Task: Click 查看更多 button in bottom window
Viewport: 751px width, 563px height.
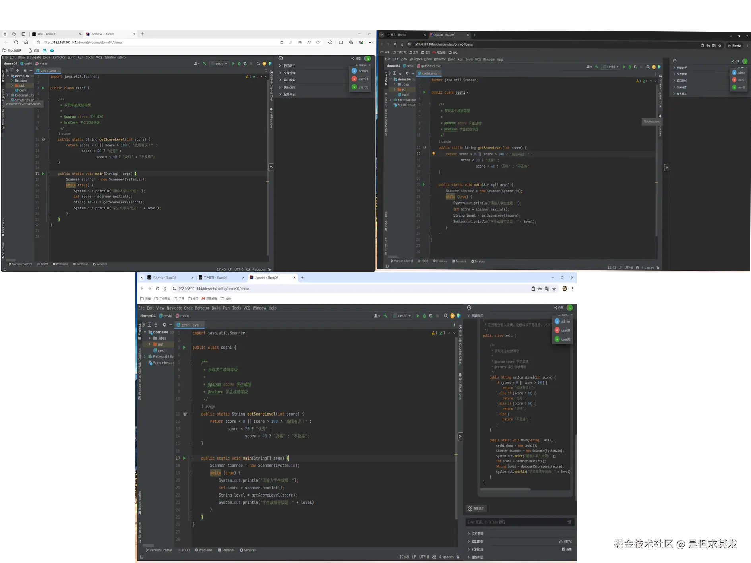Action: pos(476,509)
